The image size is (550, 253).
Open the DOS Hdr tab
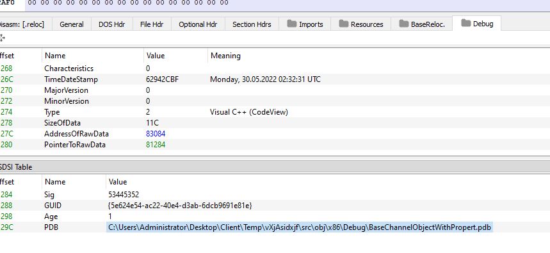point(112,24)
